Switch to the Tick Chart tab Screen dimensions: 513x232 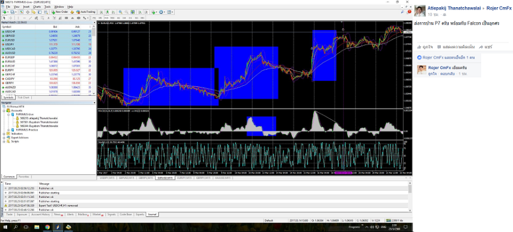click(23, 98)
